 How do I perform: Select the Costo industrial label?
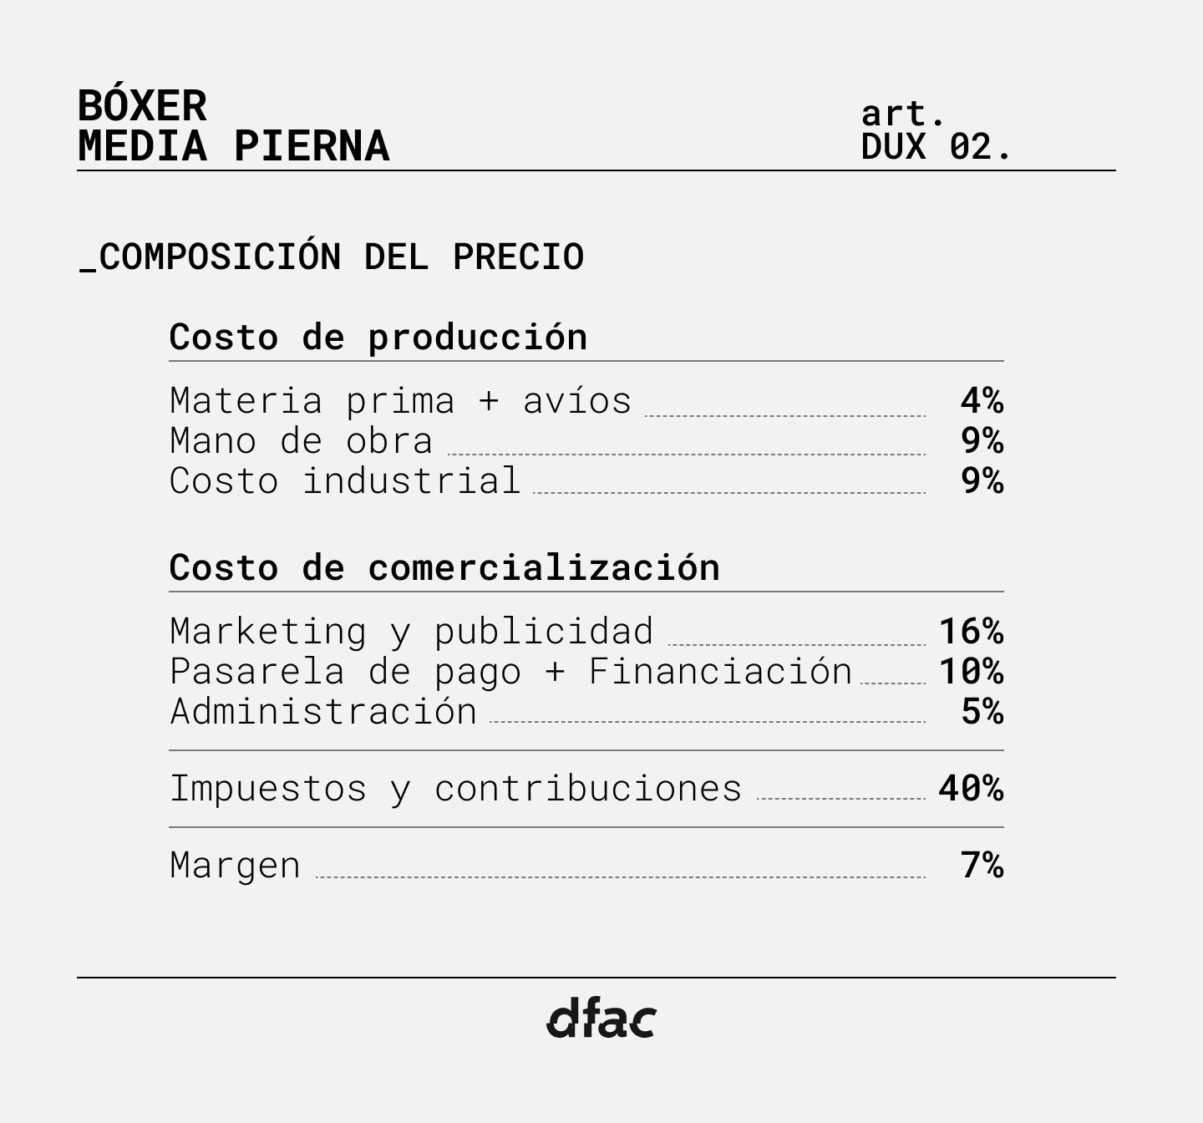point(344,481)
